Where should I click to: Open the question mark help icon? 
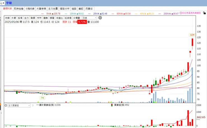[x=33, y=105]
